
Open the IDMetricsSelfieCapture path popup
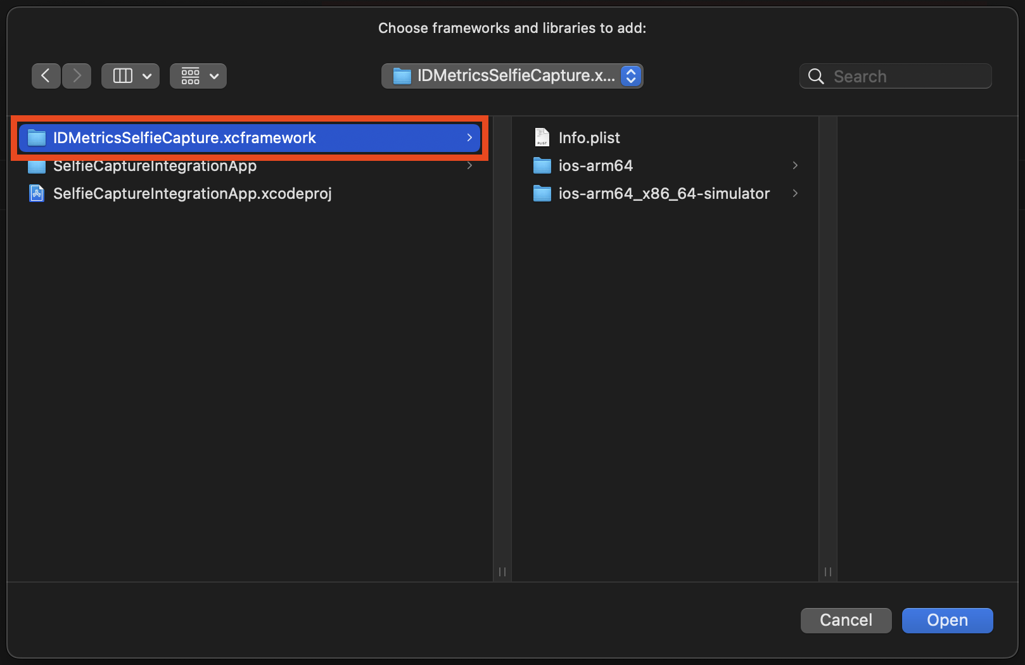point(512,76)
